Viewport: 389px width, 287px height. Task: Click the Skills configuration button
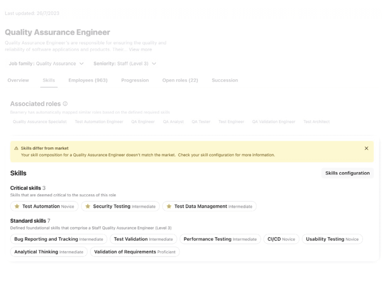(347, 173)
